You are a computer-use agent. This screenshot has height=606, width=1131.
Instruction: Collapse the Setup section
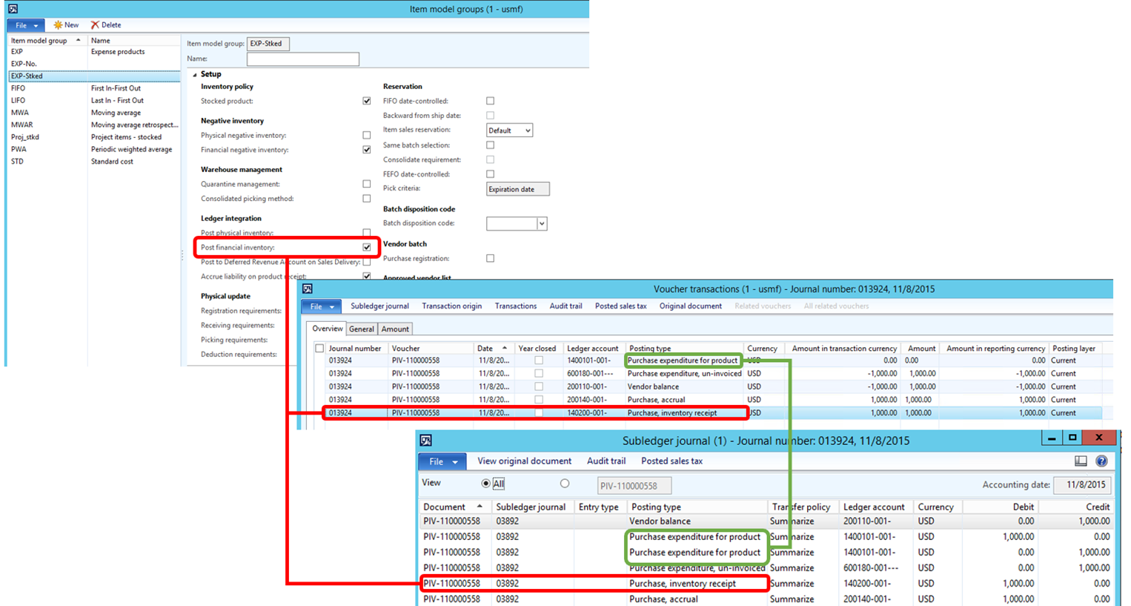coord(195,74)
